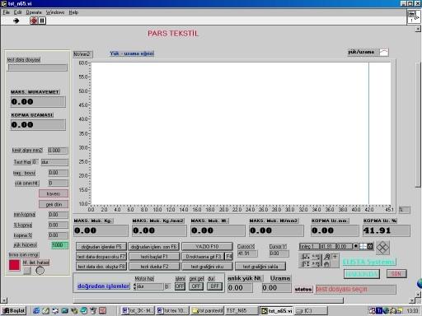Click the cursor lock icon in the cursor legend
The image size is (422, 316).
[x=370, y=246]
